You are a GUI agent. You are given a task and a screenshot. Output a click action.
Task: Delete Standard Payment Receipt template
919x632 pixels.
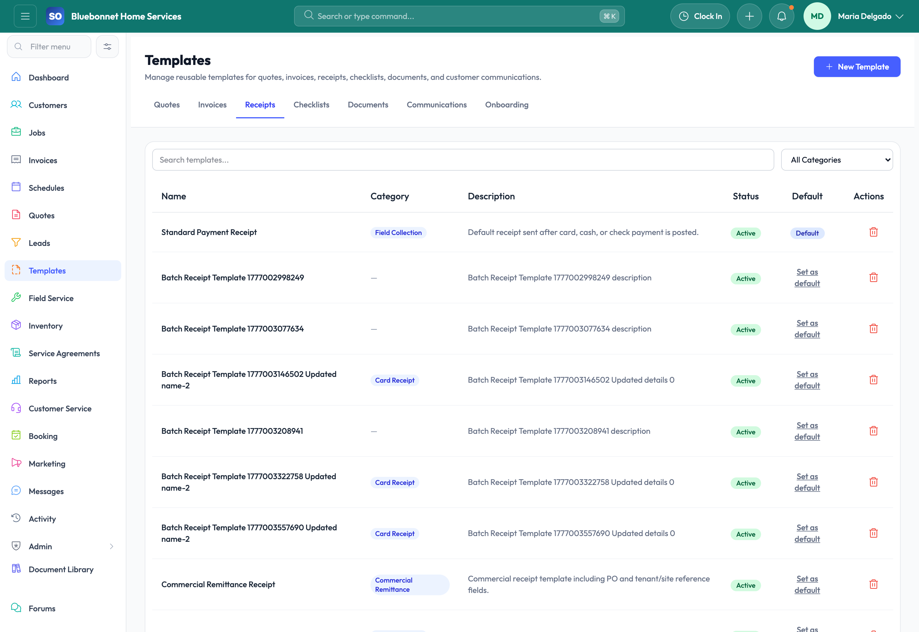(x=873, y=232)
